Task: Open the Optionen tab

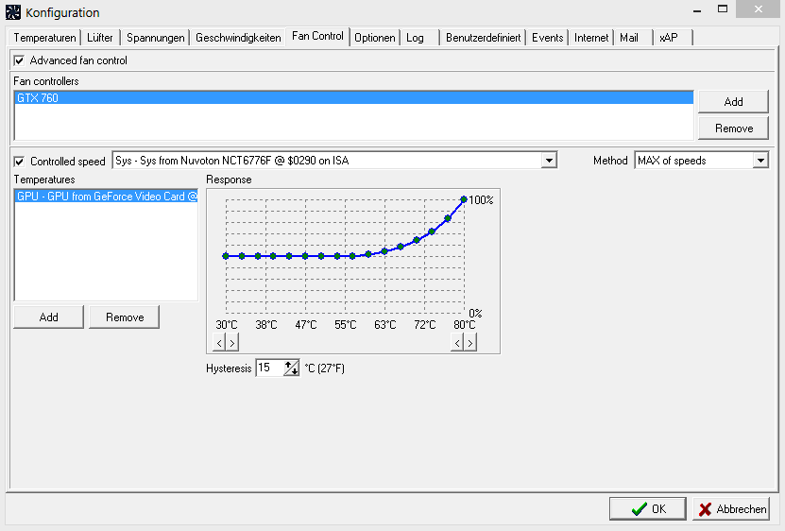Action: pyautogui.click(x=374, y=38)
